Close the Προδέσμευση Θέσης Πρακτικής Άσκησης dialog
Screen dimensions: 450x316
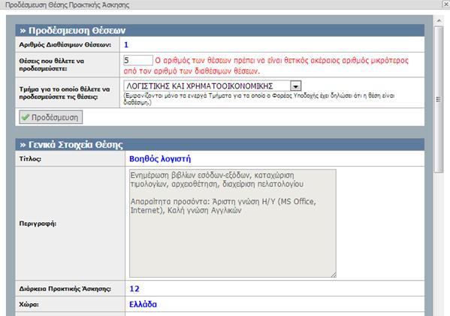[446, 4]
